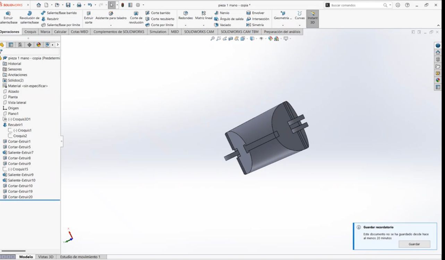The height and width of the screenshot is (260, 445).
Task: Open the Hide/Show items eye icon
Action: [x=261, y=39]
